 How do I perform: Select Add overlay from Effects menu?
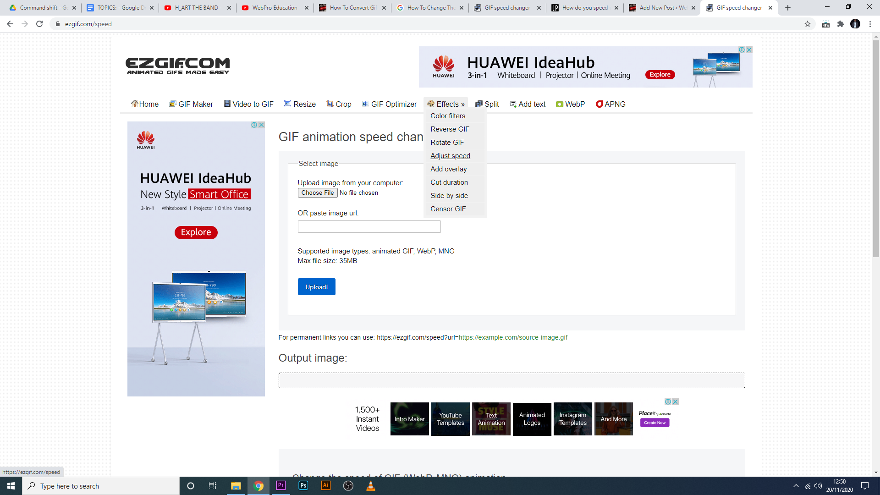pos(449,169)
